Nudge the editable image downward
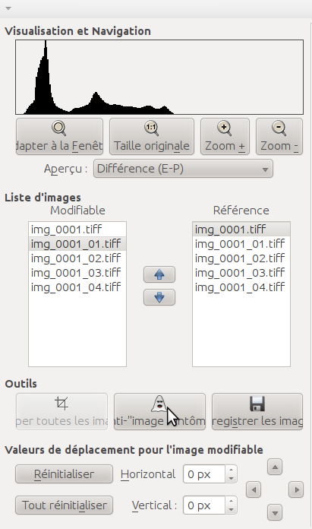 [x=275, y=513]
